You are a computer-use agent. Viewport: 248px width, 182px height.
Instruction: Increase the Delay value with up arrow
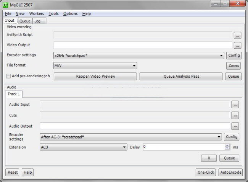coord(227,145)
